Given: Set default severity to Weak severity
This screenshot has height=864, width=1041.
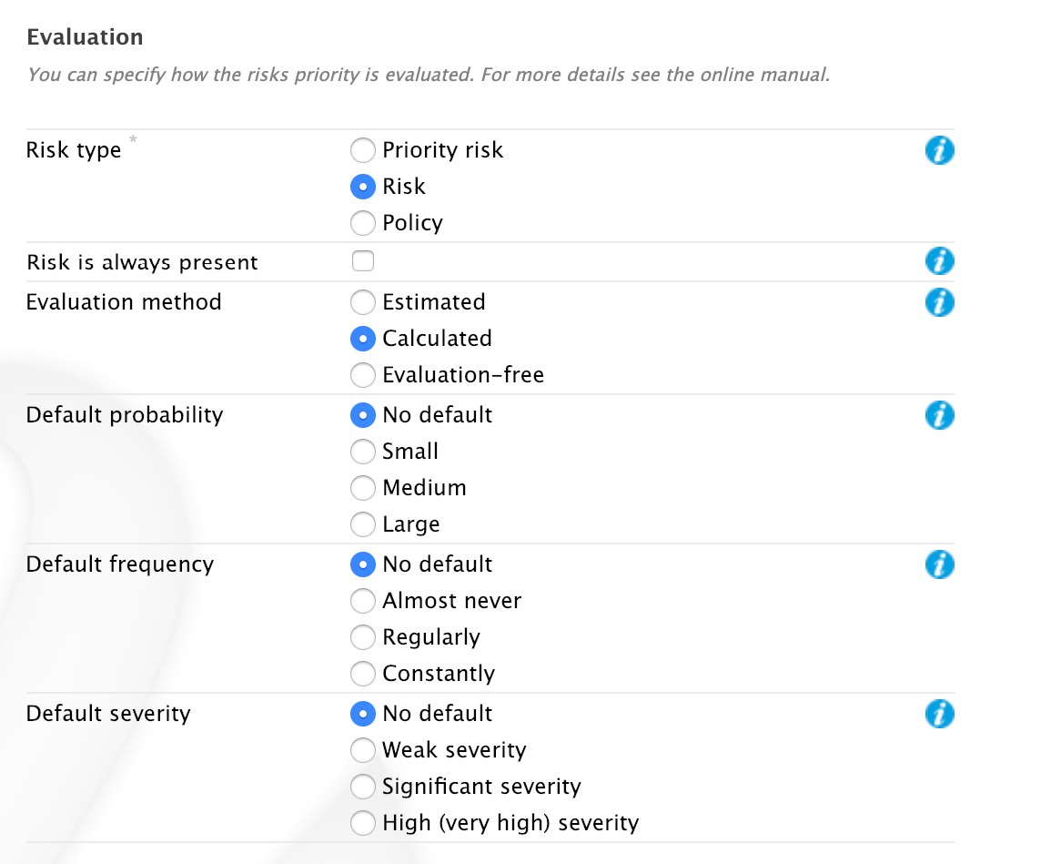Looking at the screenshot, I should pyautogui.click(x=362, y=750).
